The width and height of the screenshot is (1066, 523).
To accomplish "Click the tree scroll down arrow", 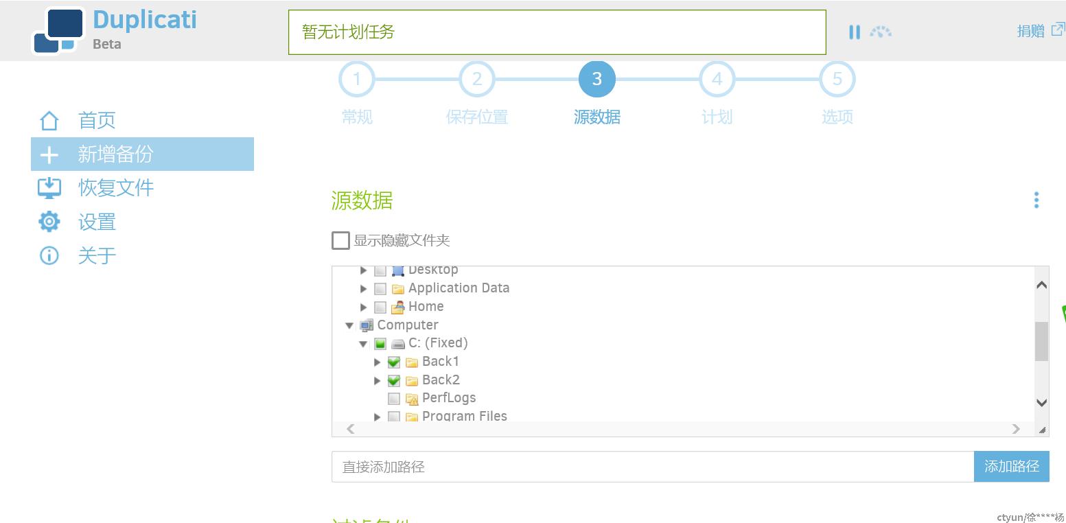I will pyautogui.click(x=1041, y=403).
